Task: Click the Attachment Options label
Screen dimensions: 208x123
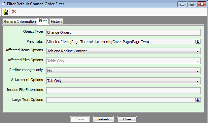Action: click(x=27, y=80)
